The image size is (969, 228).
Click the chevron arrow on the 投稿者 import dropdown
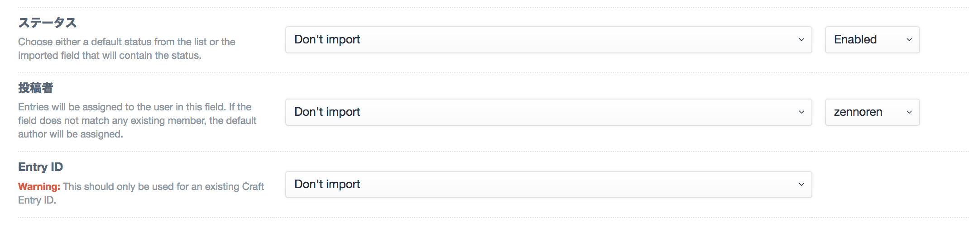[801, 112]
